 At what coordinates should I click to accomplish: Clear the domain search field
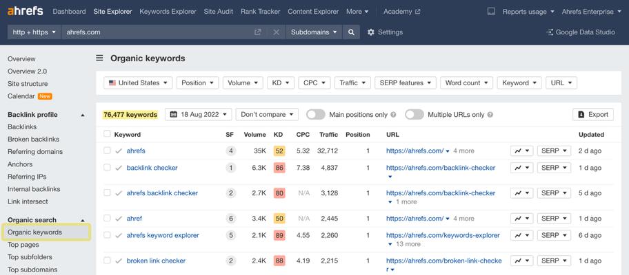click(276, 32)
